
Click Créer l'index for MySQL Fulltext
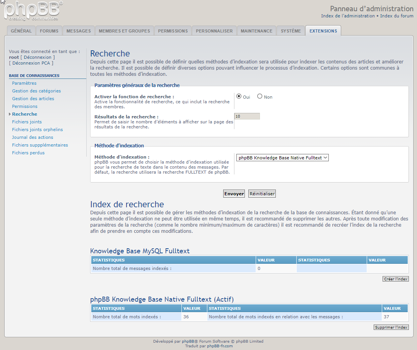(x=396, y=279)
